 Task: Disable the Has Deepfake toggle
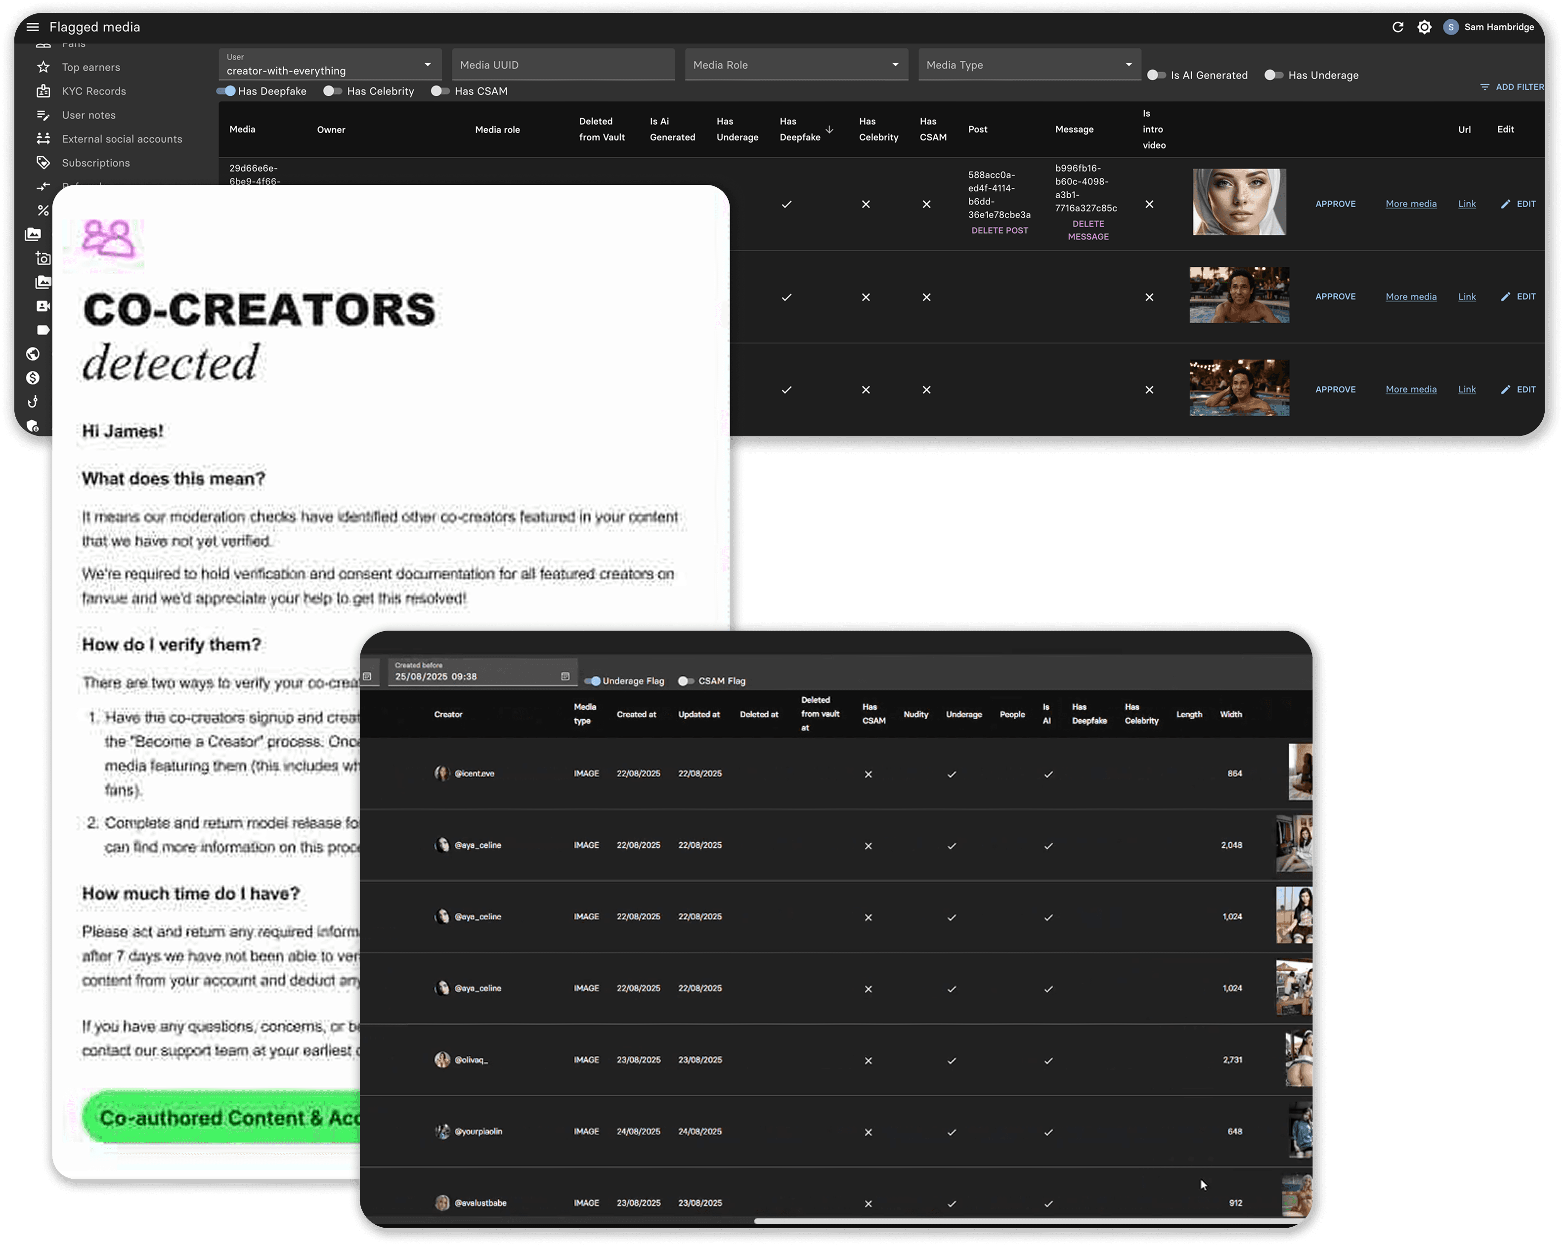coord(226,91)
